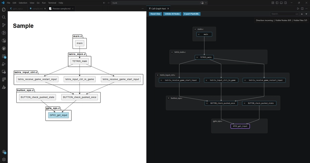Go forward with the title bar arrow
Image resolution: width=310 pixels, height=163 pixels.
108,3
